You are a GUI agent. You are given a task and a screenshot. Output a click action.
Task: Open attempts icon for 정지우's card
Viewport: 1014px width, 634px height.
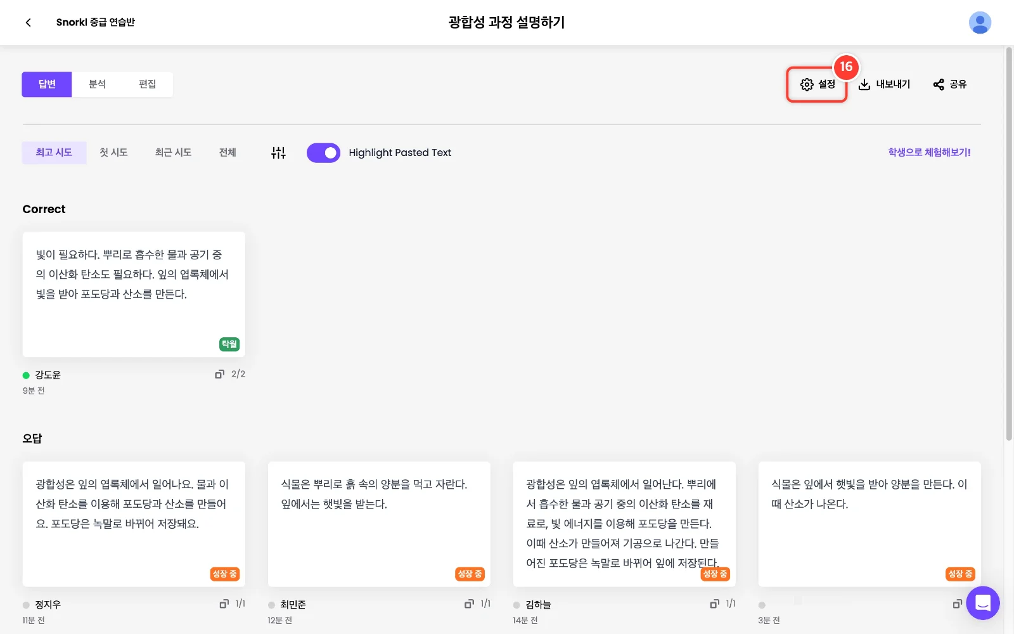[x=224, y=604]
